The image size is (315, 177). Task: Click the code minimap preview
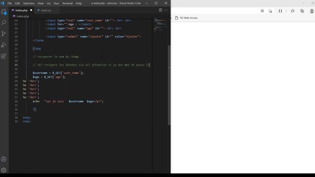160,25
